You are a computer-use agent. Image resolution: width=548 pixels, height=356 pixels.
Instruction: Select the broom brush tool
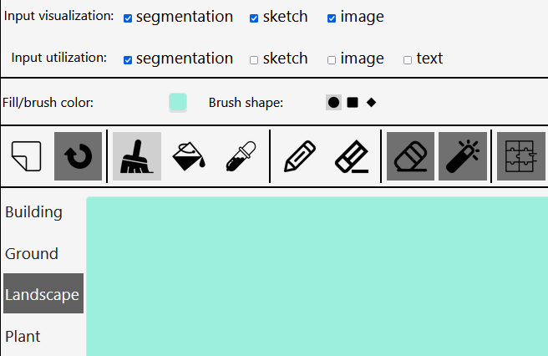point(137,156)
